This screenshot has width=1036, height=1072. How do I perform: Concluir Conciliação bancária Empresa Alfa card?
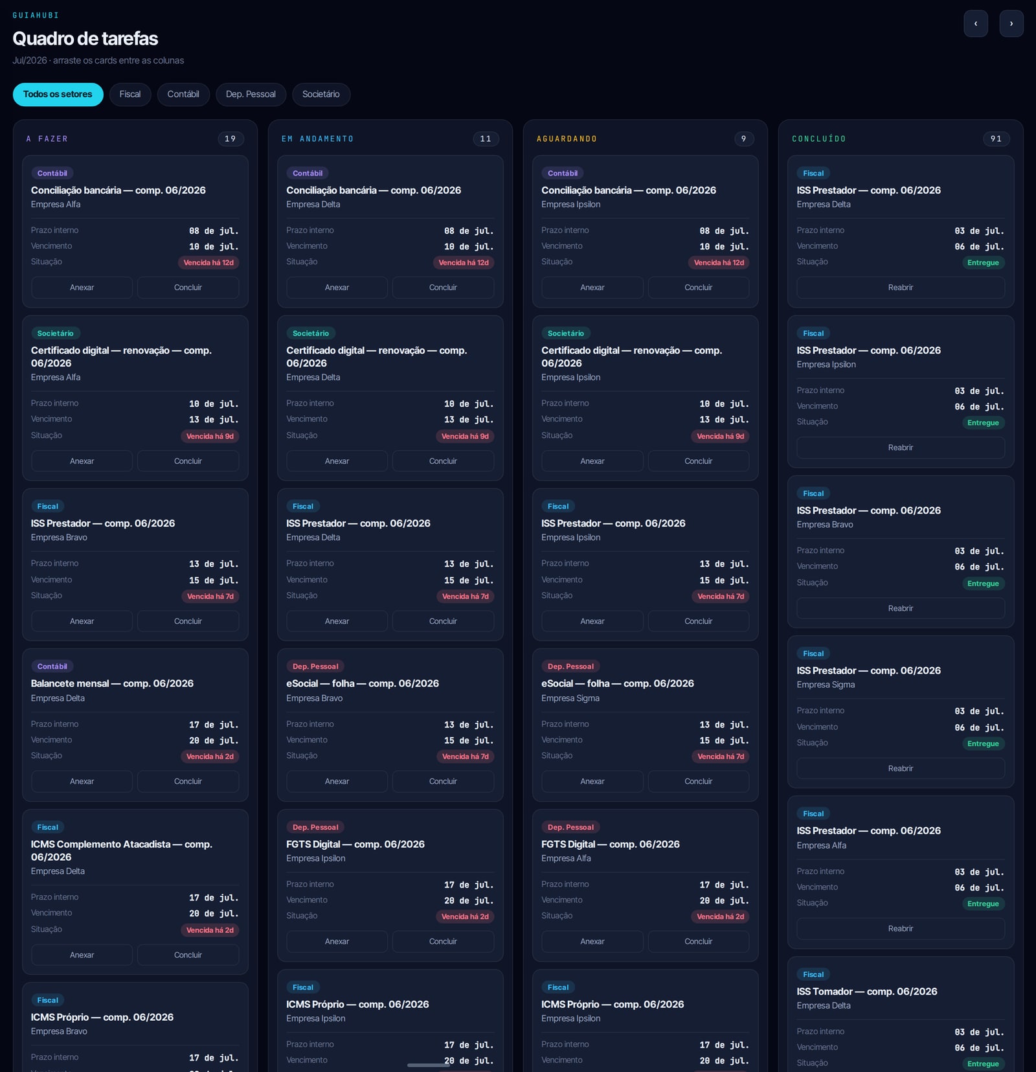coord(188,288)
